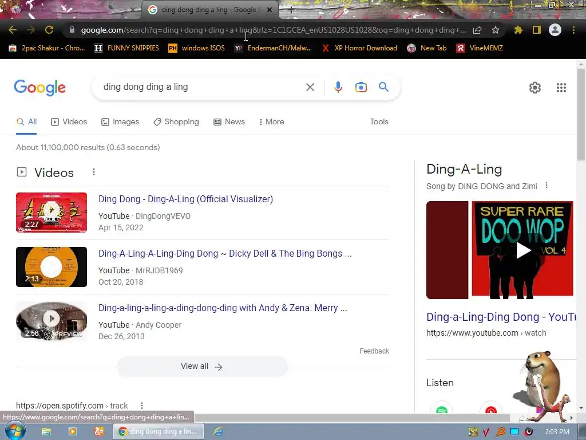Viewport: 586px width, 440px height.
Task: Select the Chrome window taskbar button
Action: [x=159, y=432]
